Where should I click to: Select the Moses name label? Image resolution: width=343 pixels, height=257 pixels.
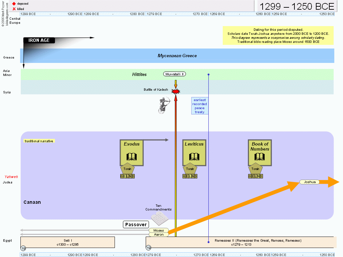pyautogui.click(x=158, y=231)
